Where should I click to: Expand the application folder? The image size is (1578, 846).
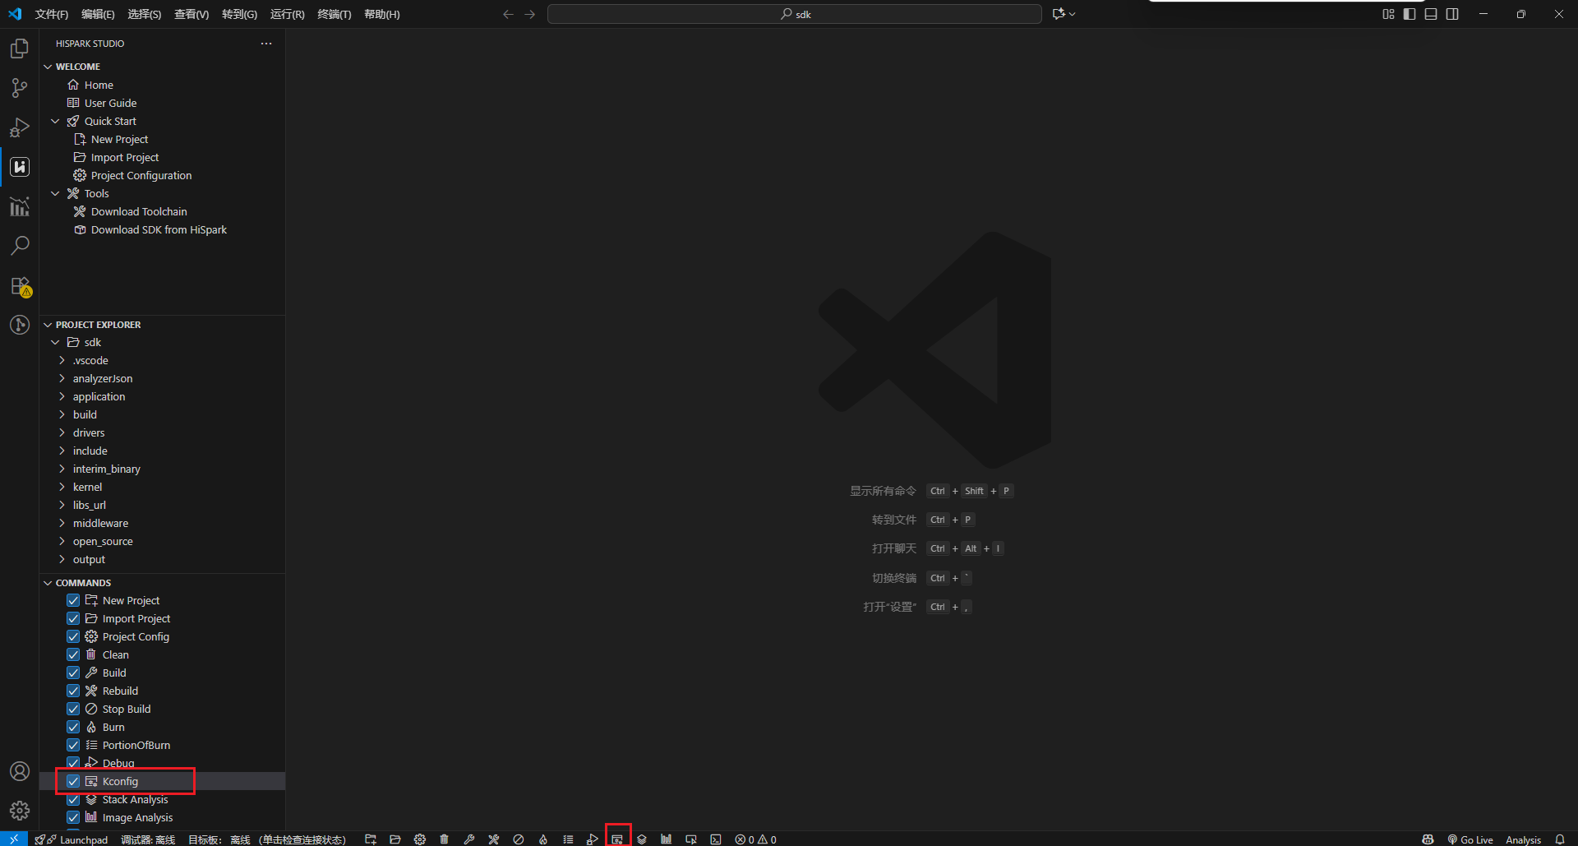pyautogui.click(x=99, y=396)
